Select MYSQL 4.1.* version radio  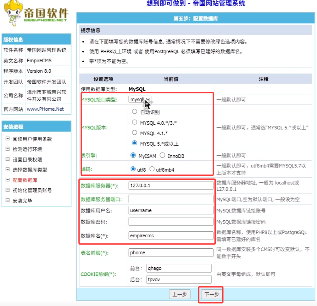[134, 133]
